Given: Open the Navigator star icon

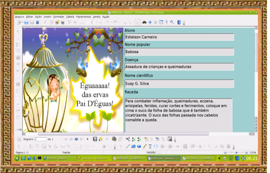Looking at the screenshot, I should [150, 22].
